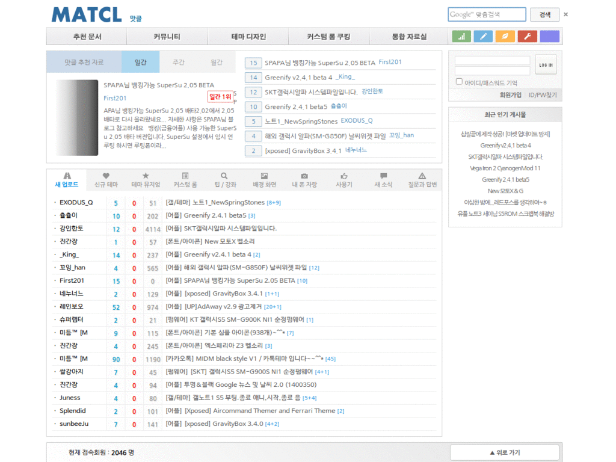Click author First201 in ranking list

(390, 62)
